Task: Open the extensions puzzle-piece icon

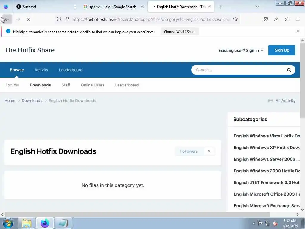Action: [287, 19]
